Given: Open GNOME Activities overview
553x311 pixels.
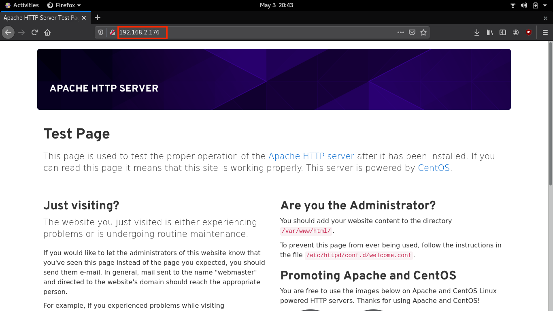Looking at the screenshot, I should (22, 5).
